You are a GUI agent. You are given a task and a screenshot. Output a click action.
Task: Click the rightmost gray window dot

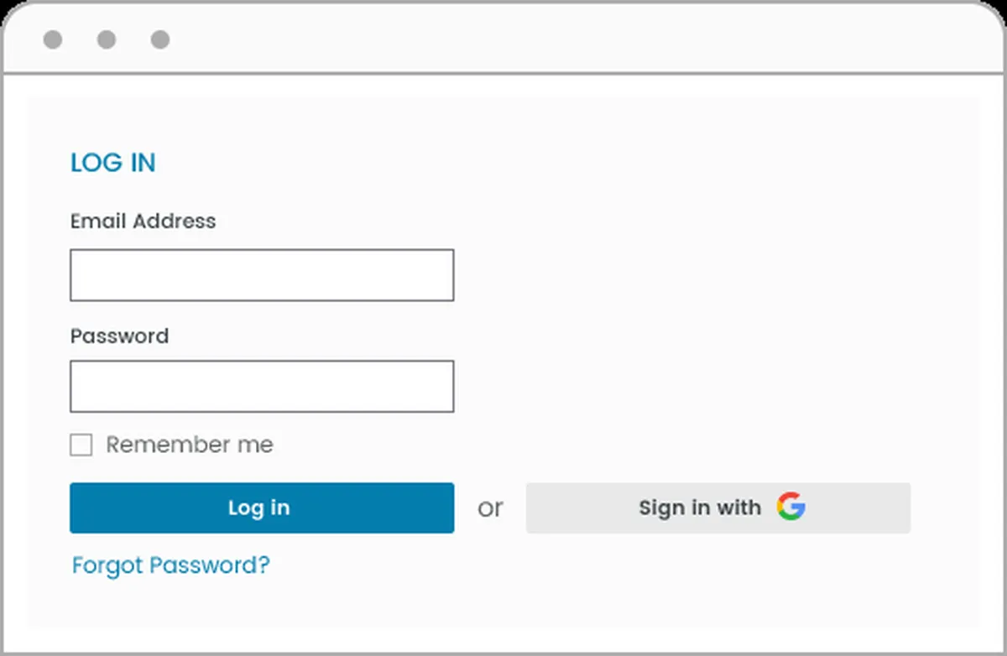coord(160,39)
